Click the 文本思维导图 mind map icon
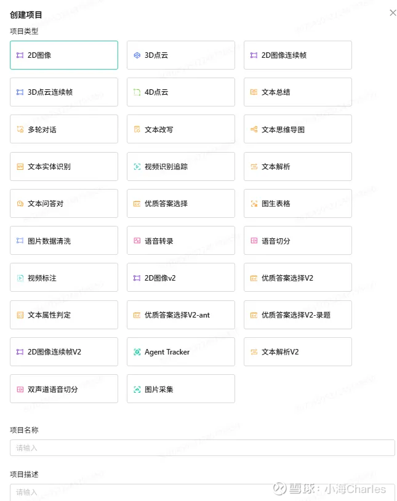The image size is (397, 501). [254, 129]
